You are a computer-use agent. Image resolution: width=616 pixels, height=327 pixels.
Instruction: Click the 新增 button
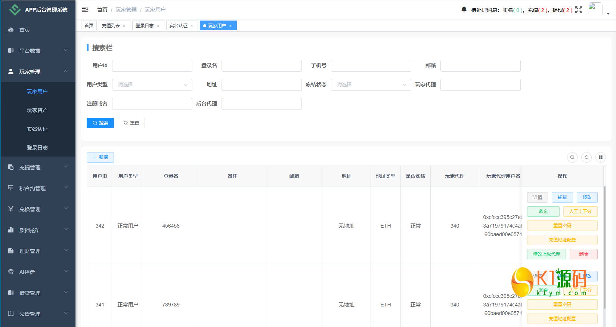pyautogui.click(x=100, y=157)
